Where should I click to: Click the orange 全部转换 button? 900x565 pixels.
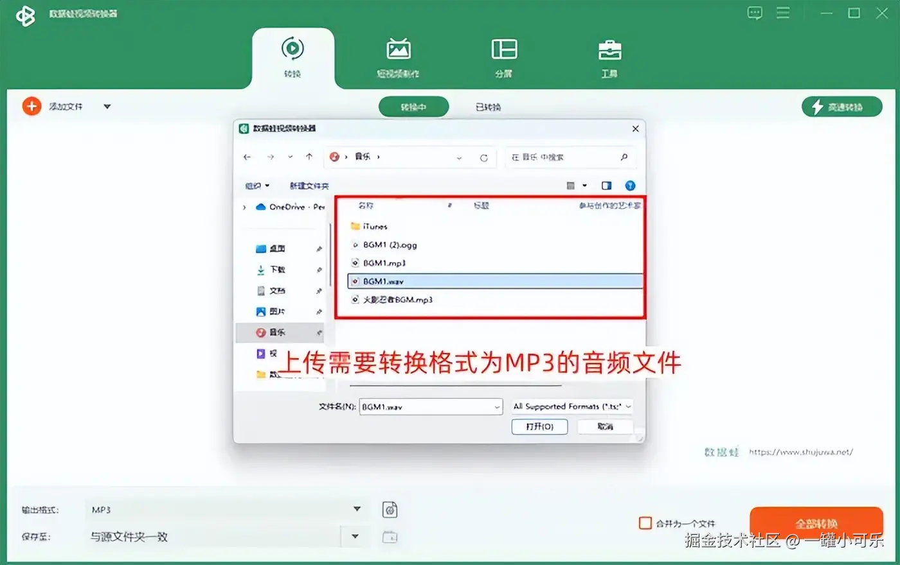coord(816,523)
